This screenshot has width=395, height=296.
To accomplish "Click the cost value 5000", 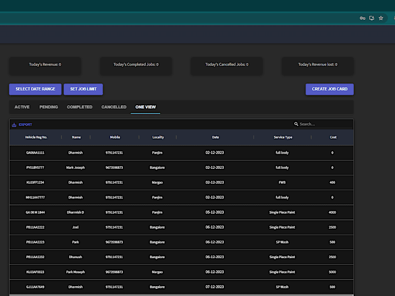I will coord(332,272).
